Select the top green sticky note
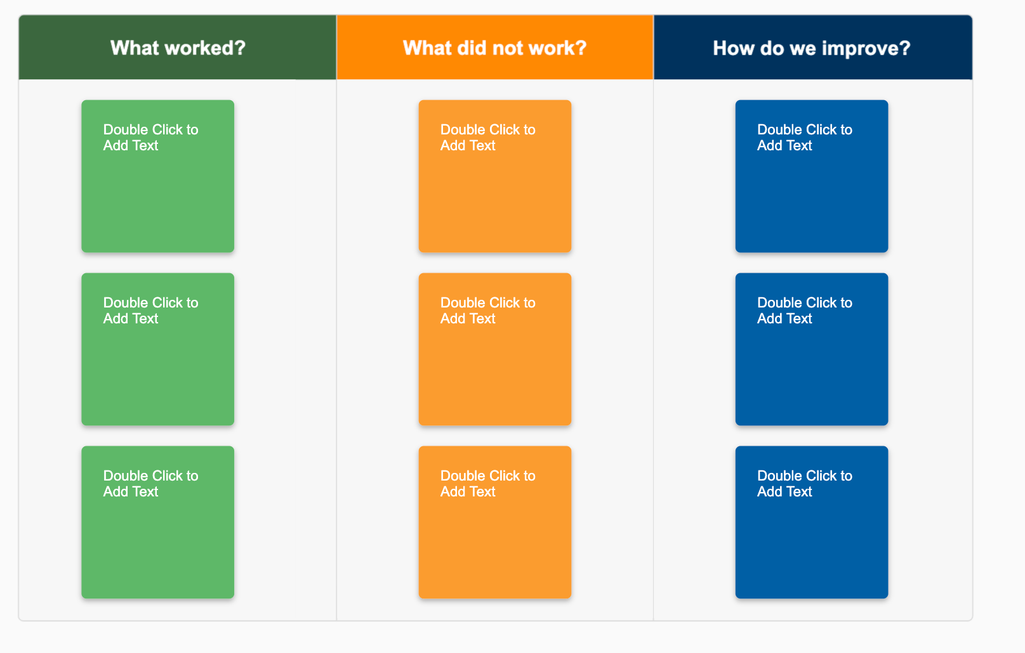Viewport: 1025px width, 653px height. (157, 176)
